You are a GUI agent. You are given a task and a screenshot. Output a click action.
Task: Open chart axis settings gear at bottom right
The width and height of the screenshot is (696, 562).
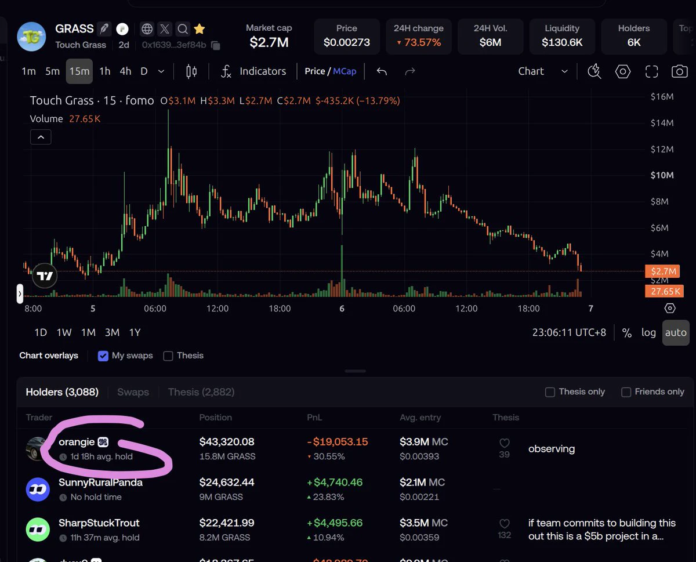pos(670,308)
